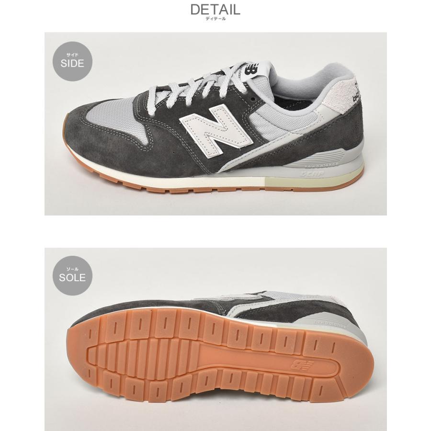Click the new balance text on side-view heel
431x431 pixels.
coord(321,165)
